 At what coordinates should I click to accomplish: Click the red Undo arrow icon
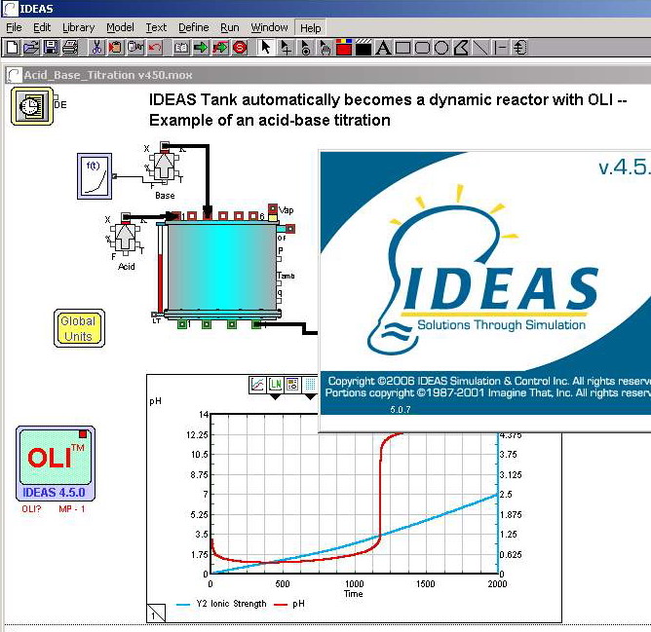[x=155, y=48]
